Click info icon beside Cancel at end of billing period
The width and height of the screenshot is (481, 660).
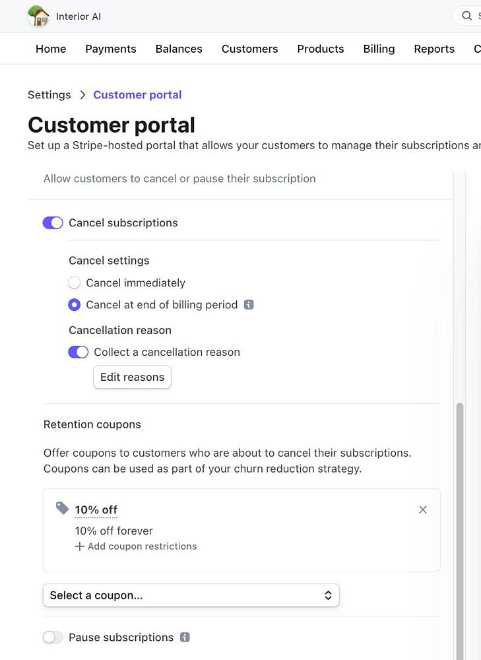249,305
